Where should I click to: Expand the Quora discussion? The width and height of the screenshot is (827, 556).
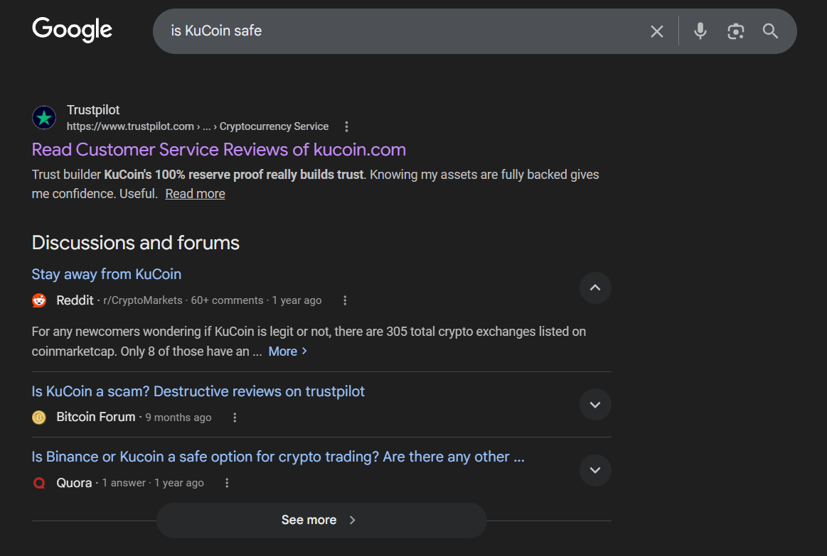[595, 469]
